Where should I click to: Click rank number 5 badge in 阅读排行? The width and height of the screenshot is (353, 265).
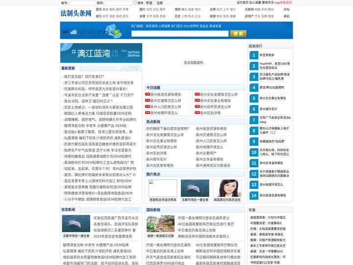coord(254,99)
